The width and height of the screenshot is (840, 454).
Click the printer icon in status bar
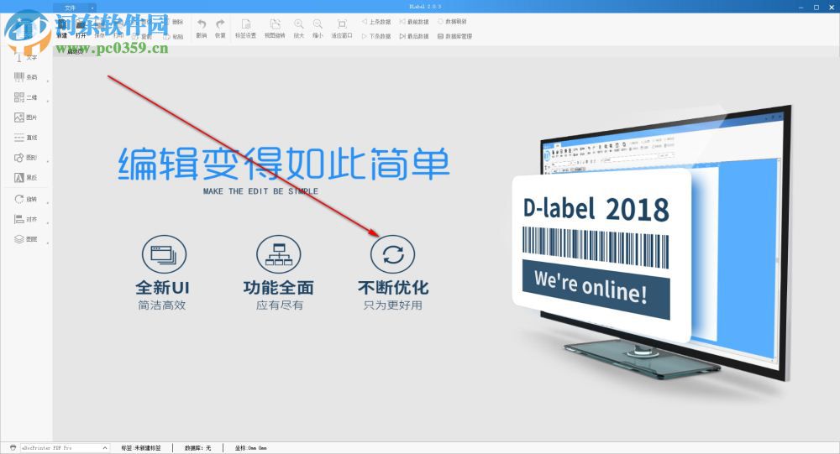point(13,447)
